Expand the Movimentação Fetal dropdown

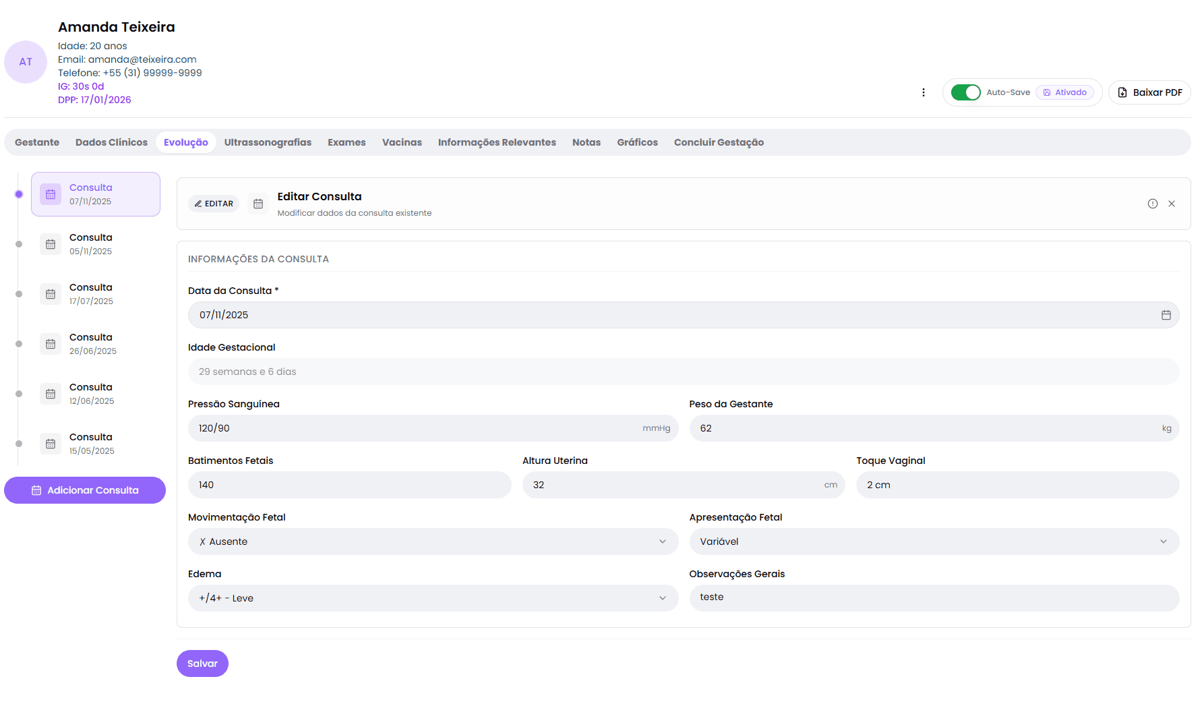click(433, 541)
